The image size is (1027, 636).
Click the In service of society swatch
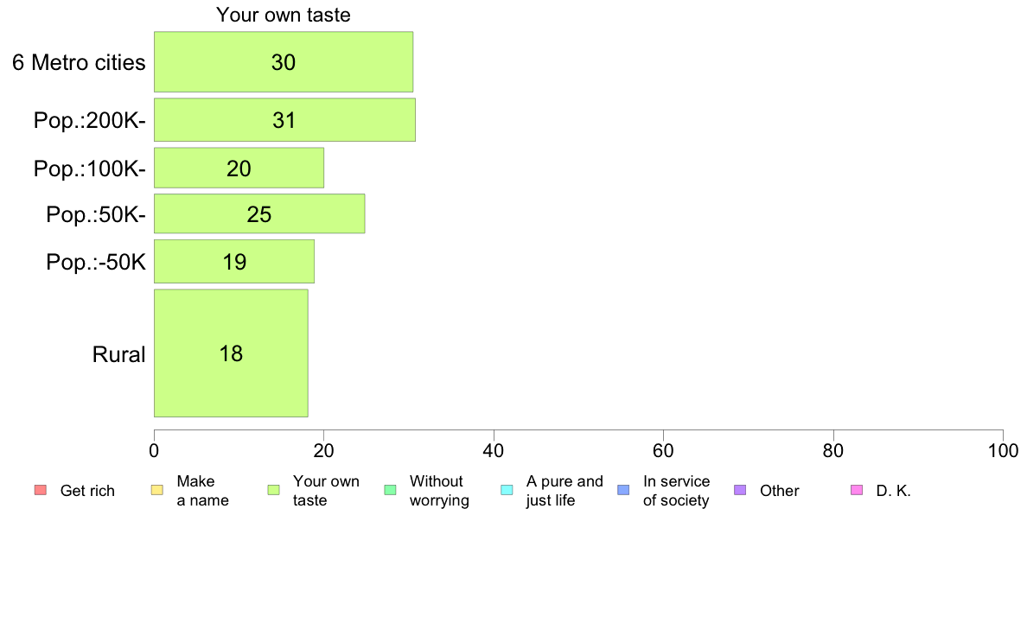(x=623, y=490)
